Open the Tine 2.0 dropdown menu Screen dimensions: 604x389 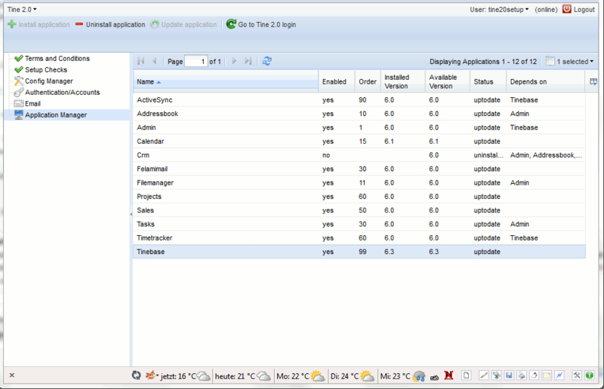pyautogui.click(x=22, y=9)
